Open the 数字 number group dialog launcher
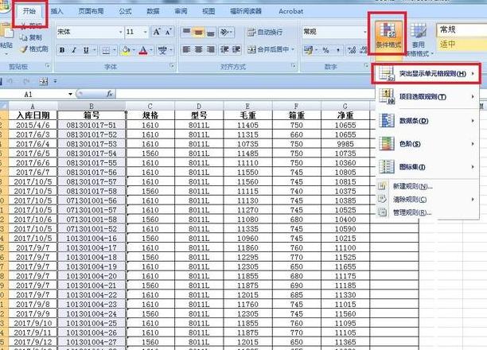This screenshot has width=487, height=350. (x=366, y=66)
